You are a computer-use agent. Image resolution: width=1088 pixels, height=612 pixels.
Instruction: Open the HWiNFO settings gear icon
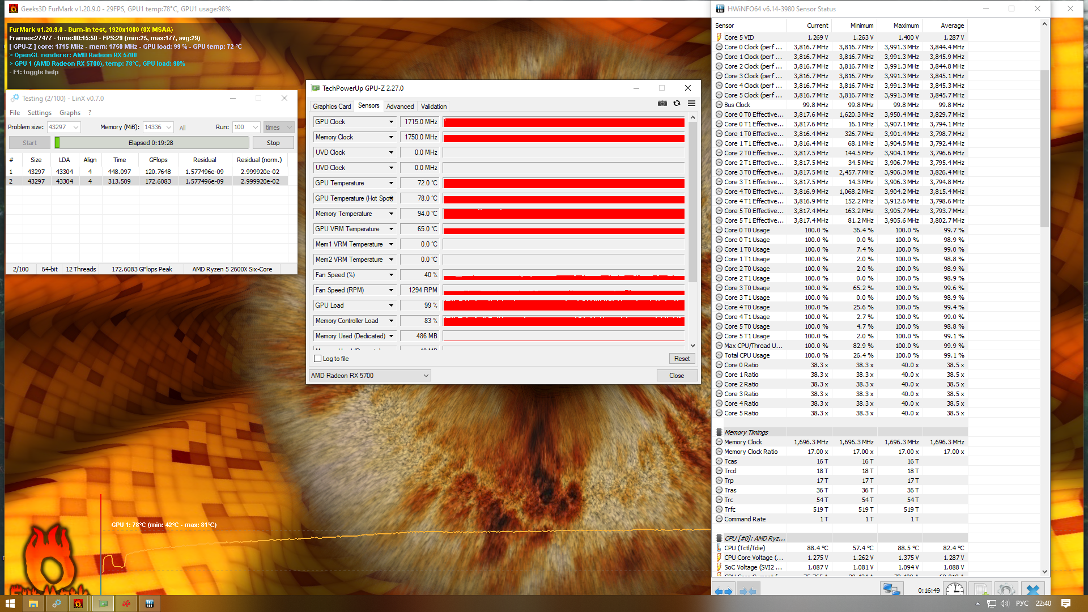(1005, 590)
